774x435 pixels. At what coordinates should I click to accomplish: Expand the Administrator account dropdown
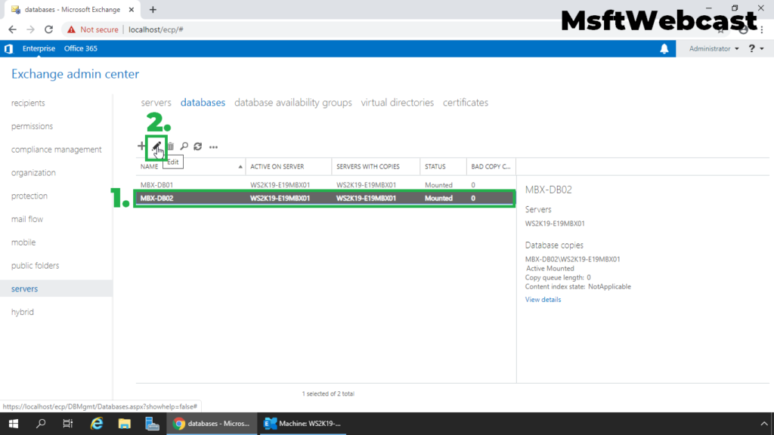pos(714,48)
